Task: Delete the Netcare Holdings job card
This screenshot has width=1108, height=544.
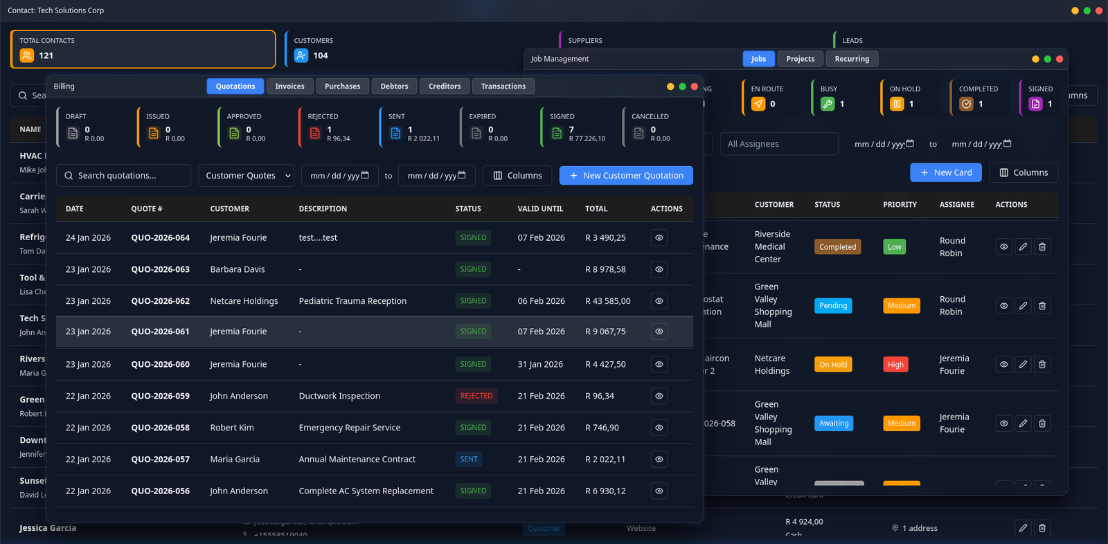Action: coord(1042,365)
